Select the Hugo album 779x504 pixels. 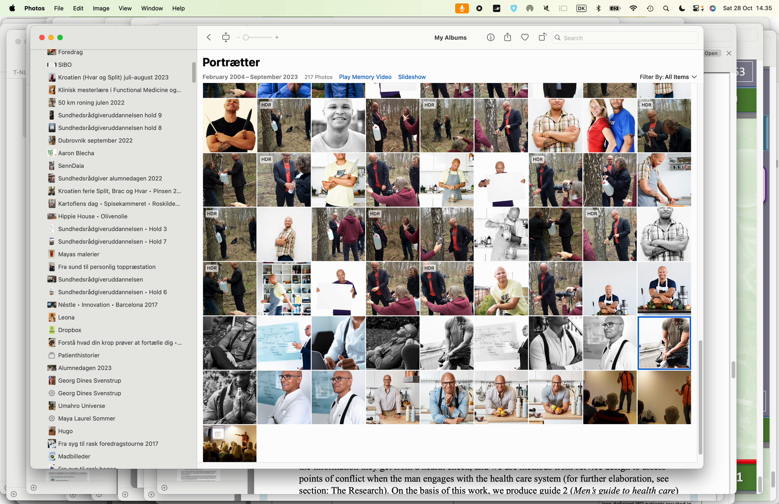(65, 431)
